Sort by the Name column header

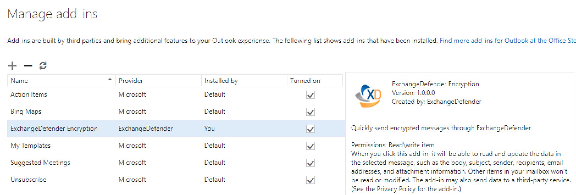(x=19, y=81)
